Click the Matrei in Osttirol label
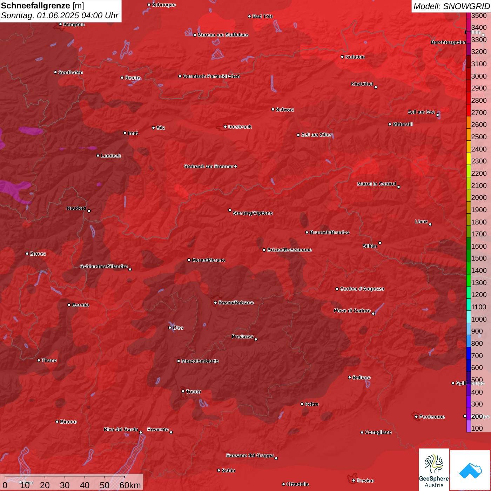 tap(377, 184)
